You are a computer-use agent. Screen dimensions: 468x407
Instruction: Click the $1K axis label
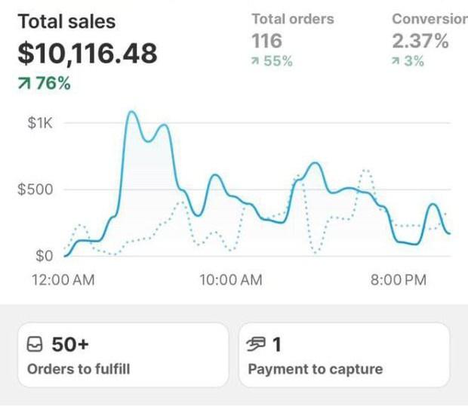[x=39, y=123]
